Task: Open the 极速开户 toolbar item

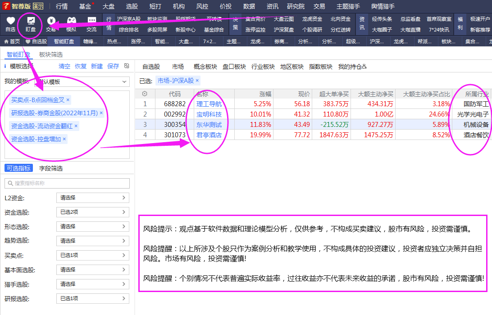Action: click(480, 19)
